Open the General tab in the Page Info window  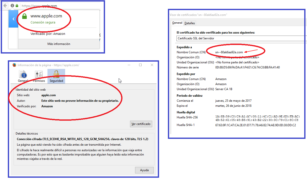pos(23,76)
